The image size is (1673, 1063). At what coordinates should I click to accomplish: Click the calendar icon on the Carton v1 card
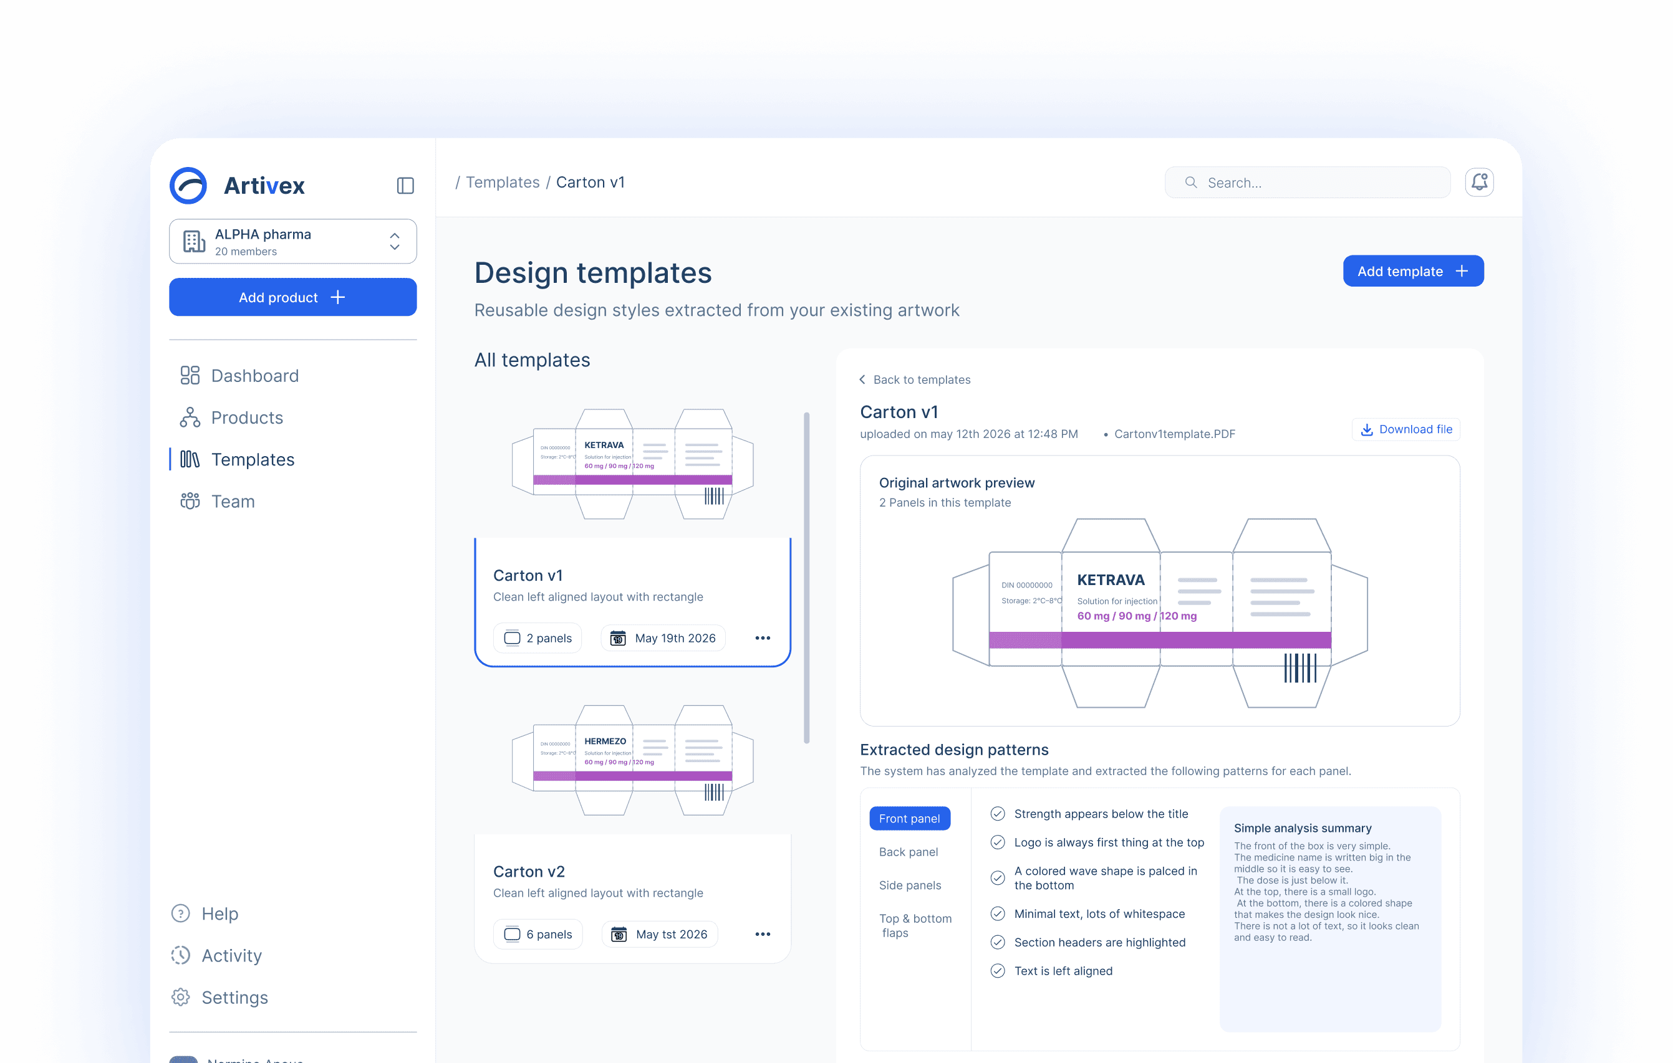618,638
